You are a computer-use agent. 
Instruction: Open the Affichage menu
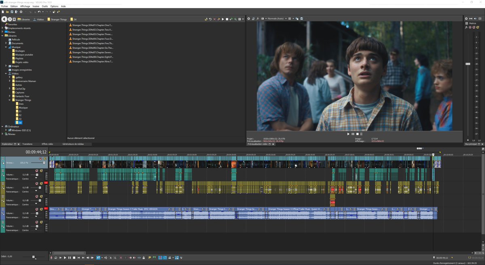pos(25,6)
